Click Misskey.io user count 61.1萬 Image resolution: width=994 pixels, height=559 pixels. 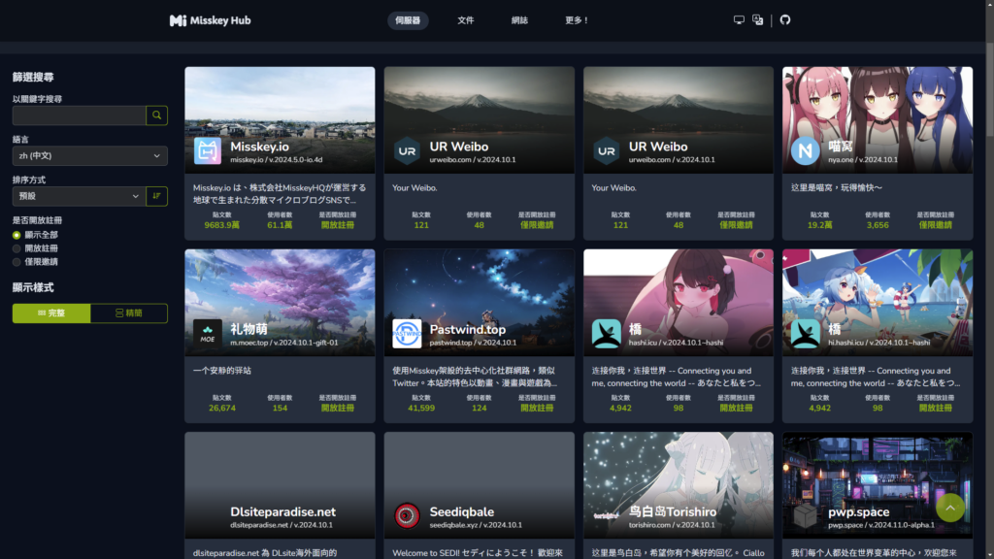pyautogui.click(x=280, y=225)
